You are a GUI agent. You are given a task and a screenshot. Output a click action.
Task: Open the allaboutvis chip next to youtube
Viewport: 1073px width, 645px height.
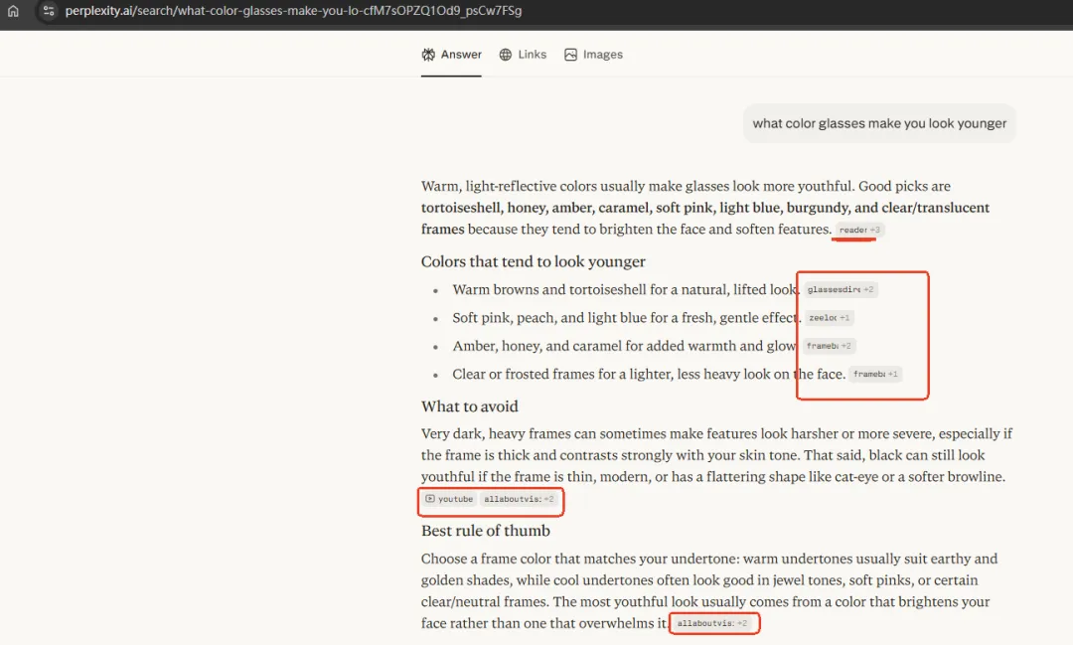(x=519, y=499)
